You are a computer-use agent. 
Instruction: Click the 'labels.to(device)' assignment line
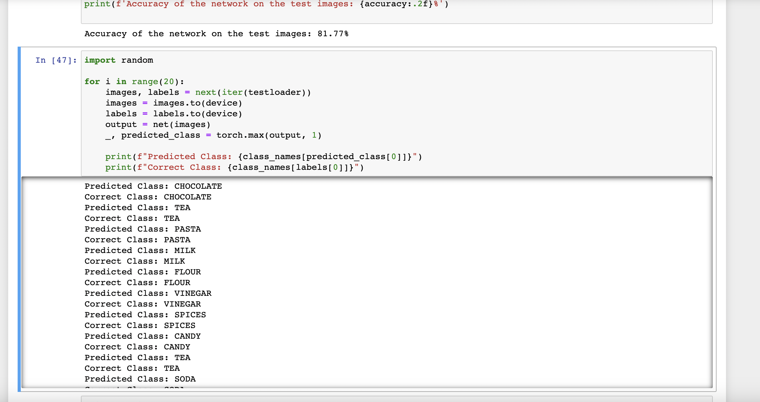point(173,114)
